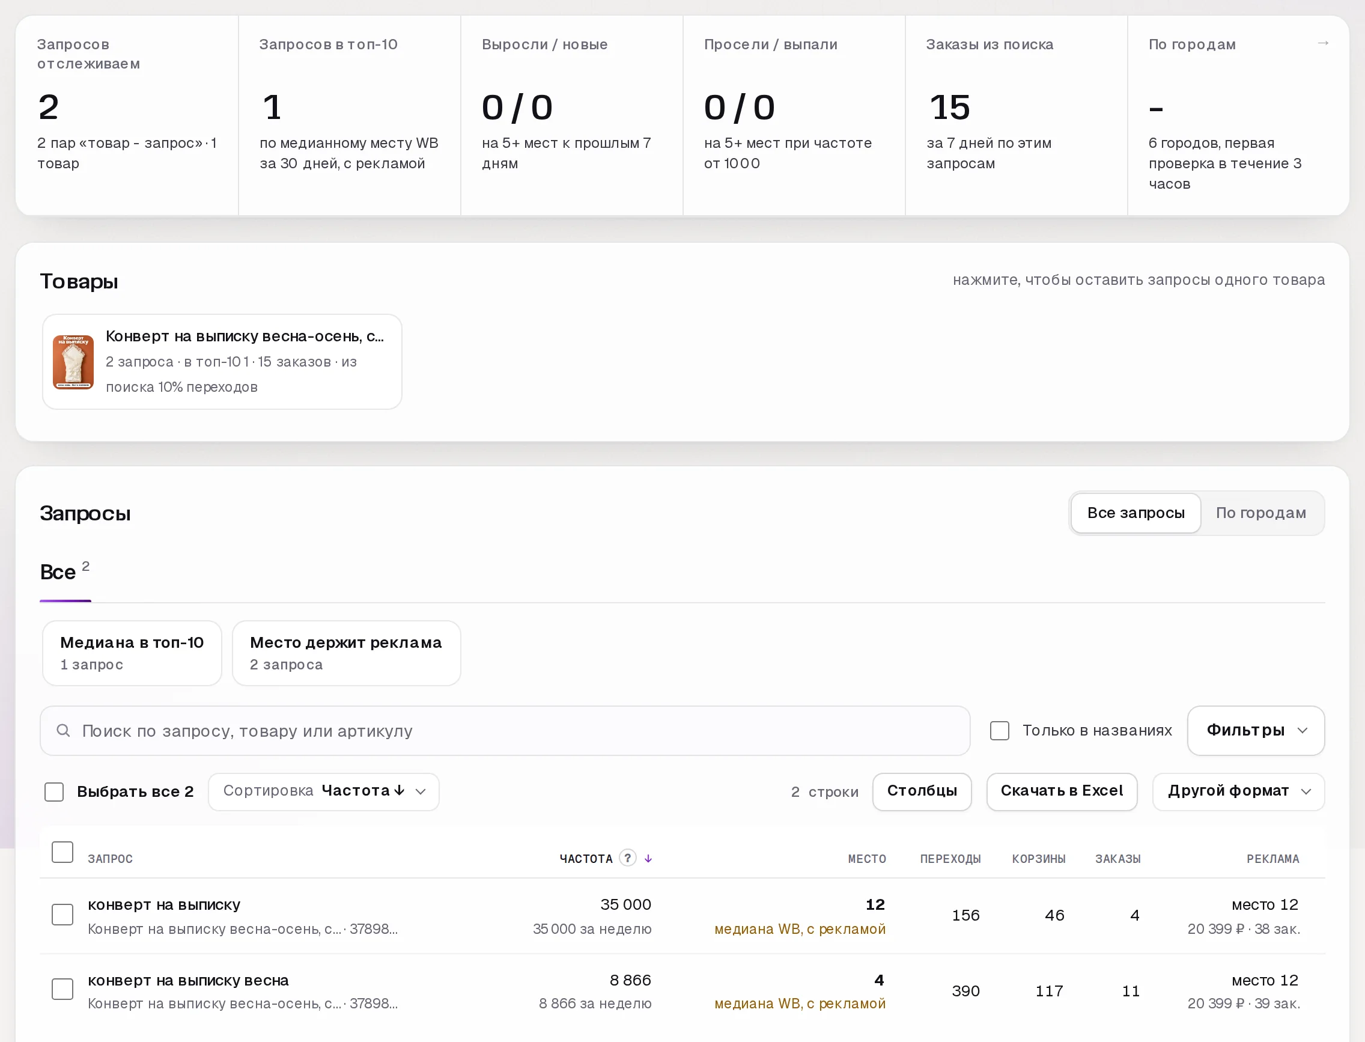The image size is (1365, 1042).
Task: Open the Заказы из поиска summary card
Action: [1016, 115]
